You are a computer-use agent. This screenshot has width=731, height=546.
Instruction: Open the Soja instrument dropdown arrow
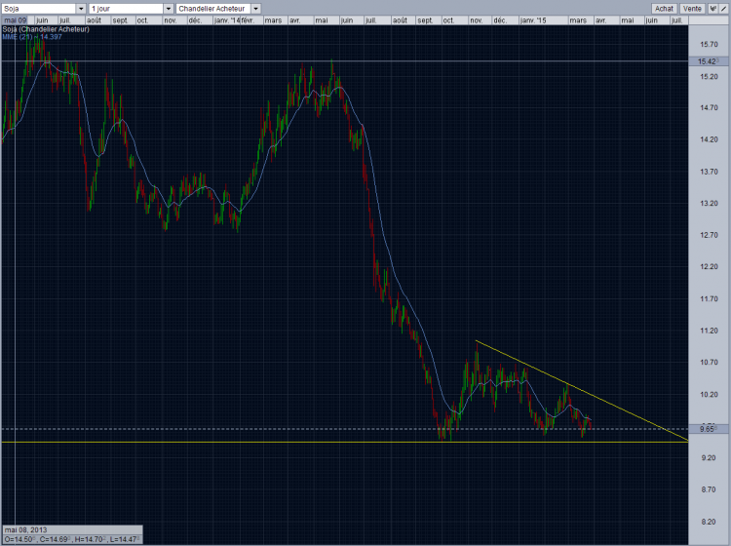coord(81,9)
